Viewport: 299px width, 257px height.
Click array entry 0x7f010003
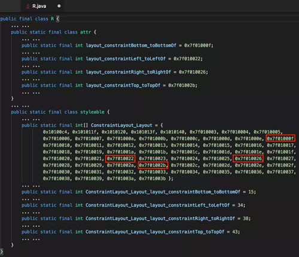203,132
